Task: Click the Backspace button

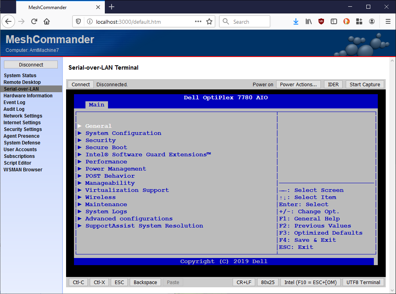Action: pos(145,282)
